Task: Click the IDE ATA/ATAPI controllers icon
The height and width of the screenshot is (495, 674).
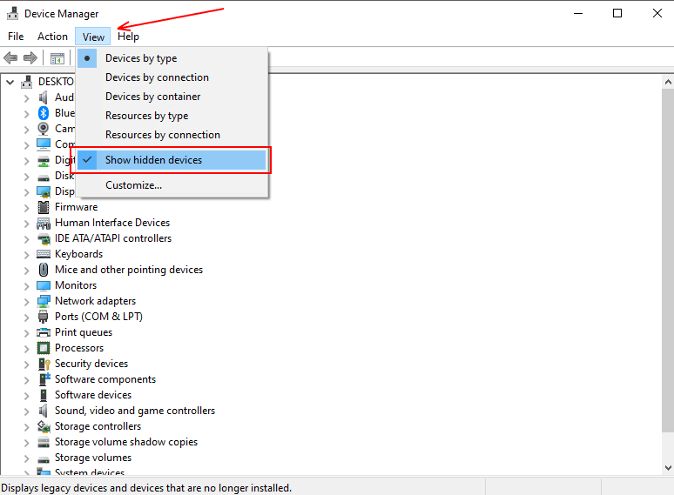Action: pos(44,238)
